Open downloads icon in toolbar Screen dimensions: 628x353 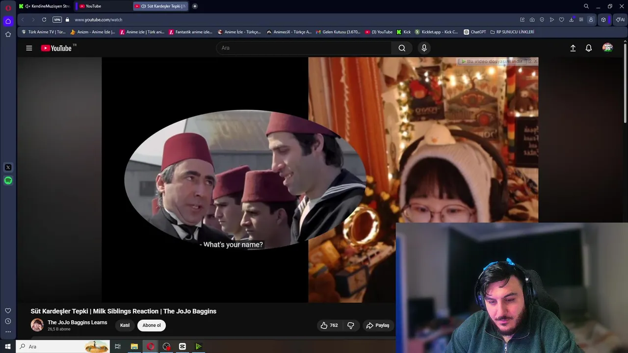click(572, 20)
